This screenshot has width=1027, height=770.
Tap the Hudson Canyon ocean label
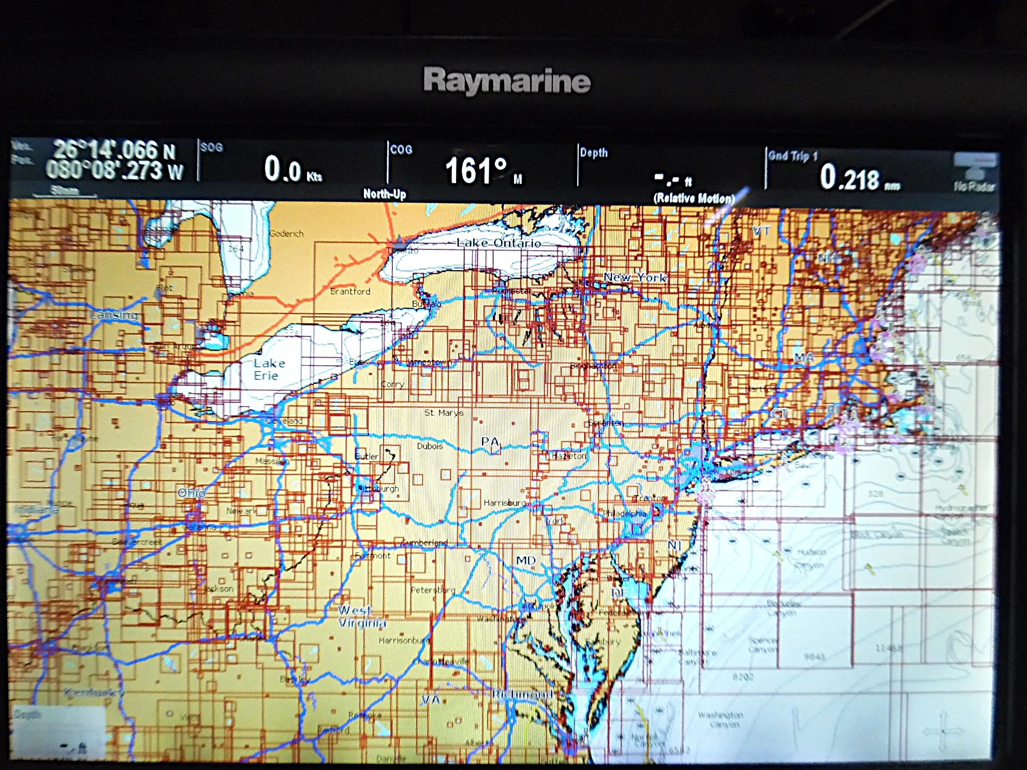click(811, 558)
